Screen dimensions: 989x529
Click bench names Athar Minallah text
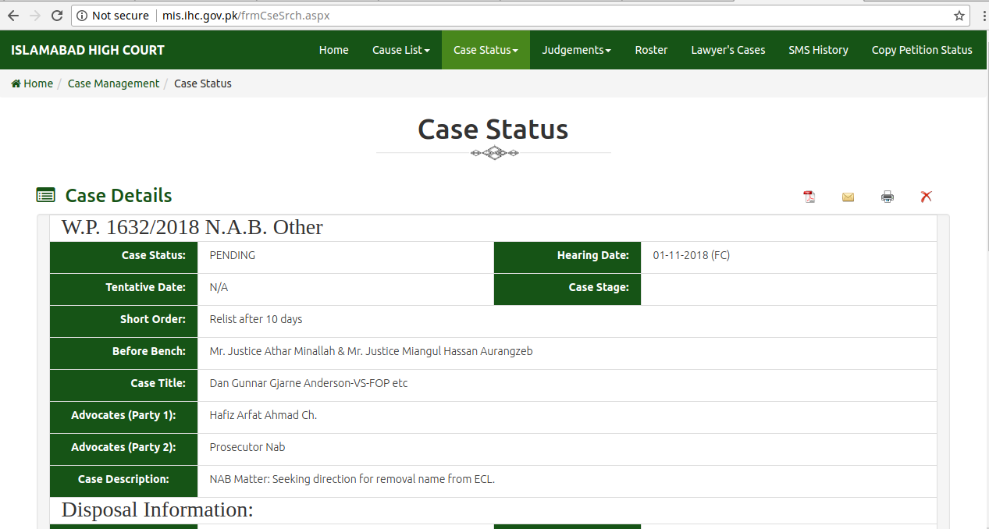click(372, 351)
